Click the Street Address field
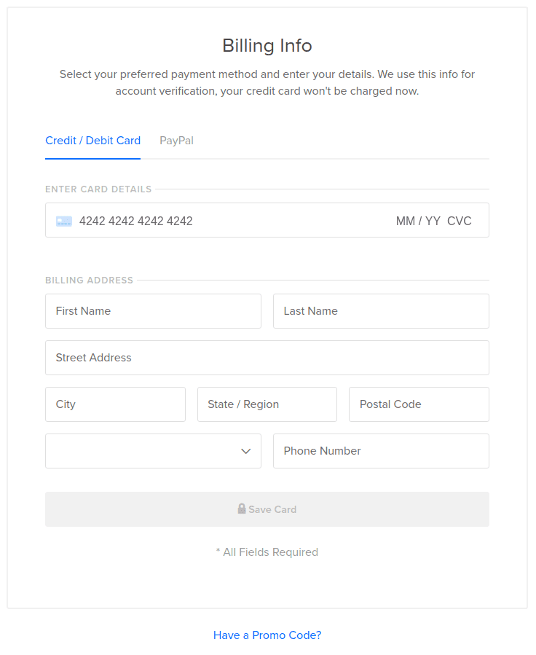This screenshot has height=655, width=536. click(x=267, y=358)
